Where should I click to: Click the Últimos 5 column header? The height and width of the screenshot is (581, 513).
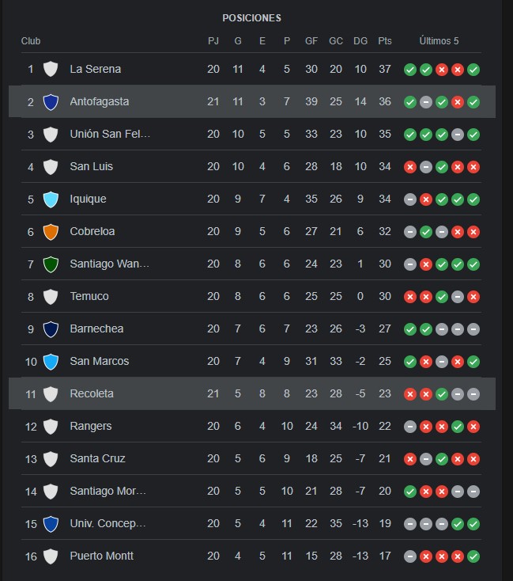pyautogui.click(x=439, y=40)
